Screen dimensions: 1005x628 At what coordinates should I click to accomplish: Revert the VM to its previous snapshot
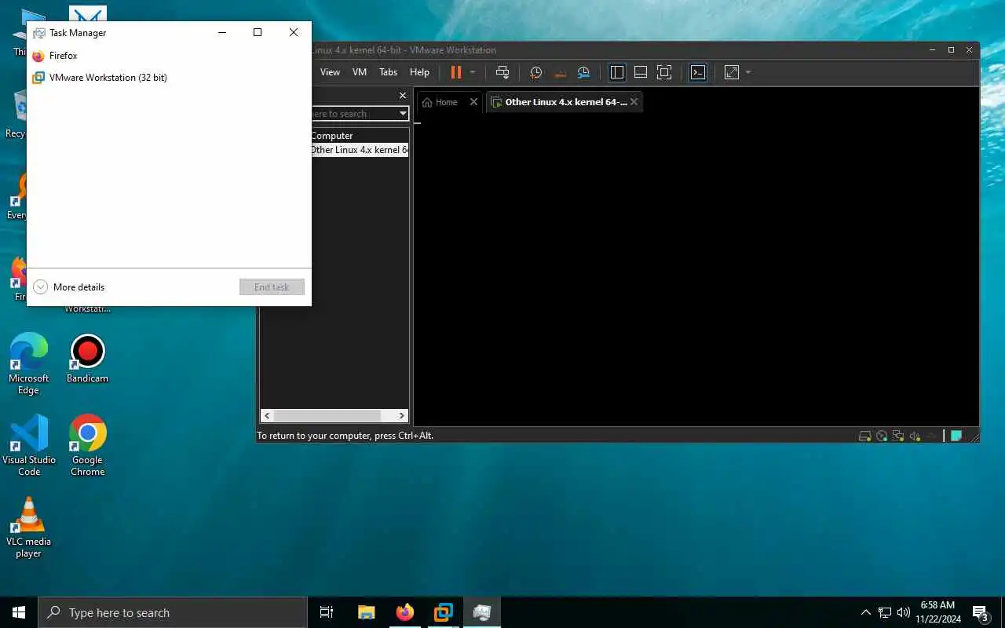pos(560,72)
